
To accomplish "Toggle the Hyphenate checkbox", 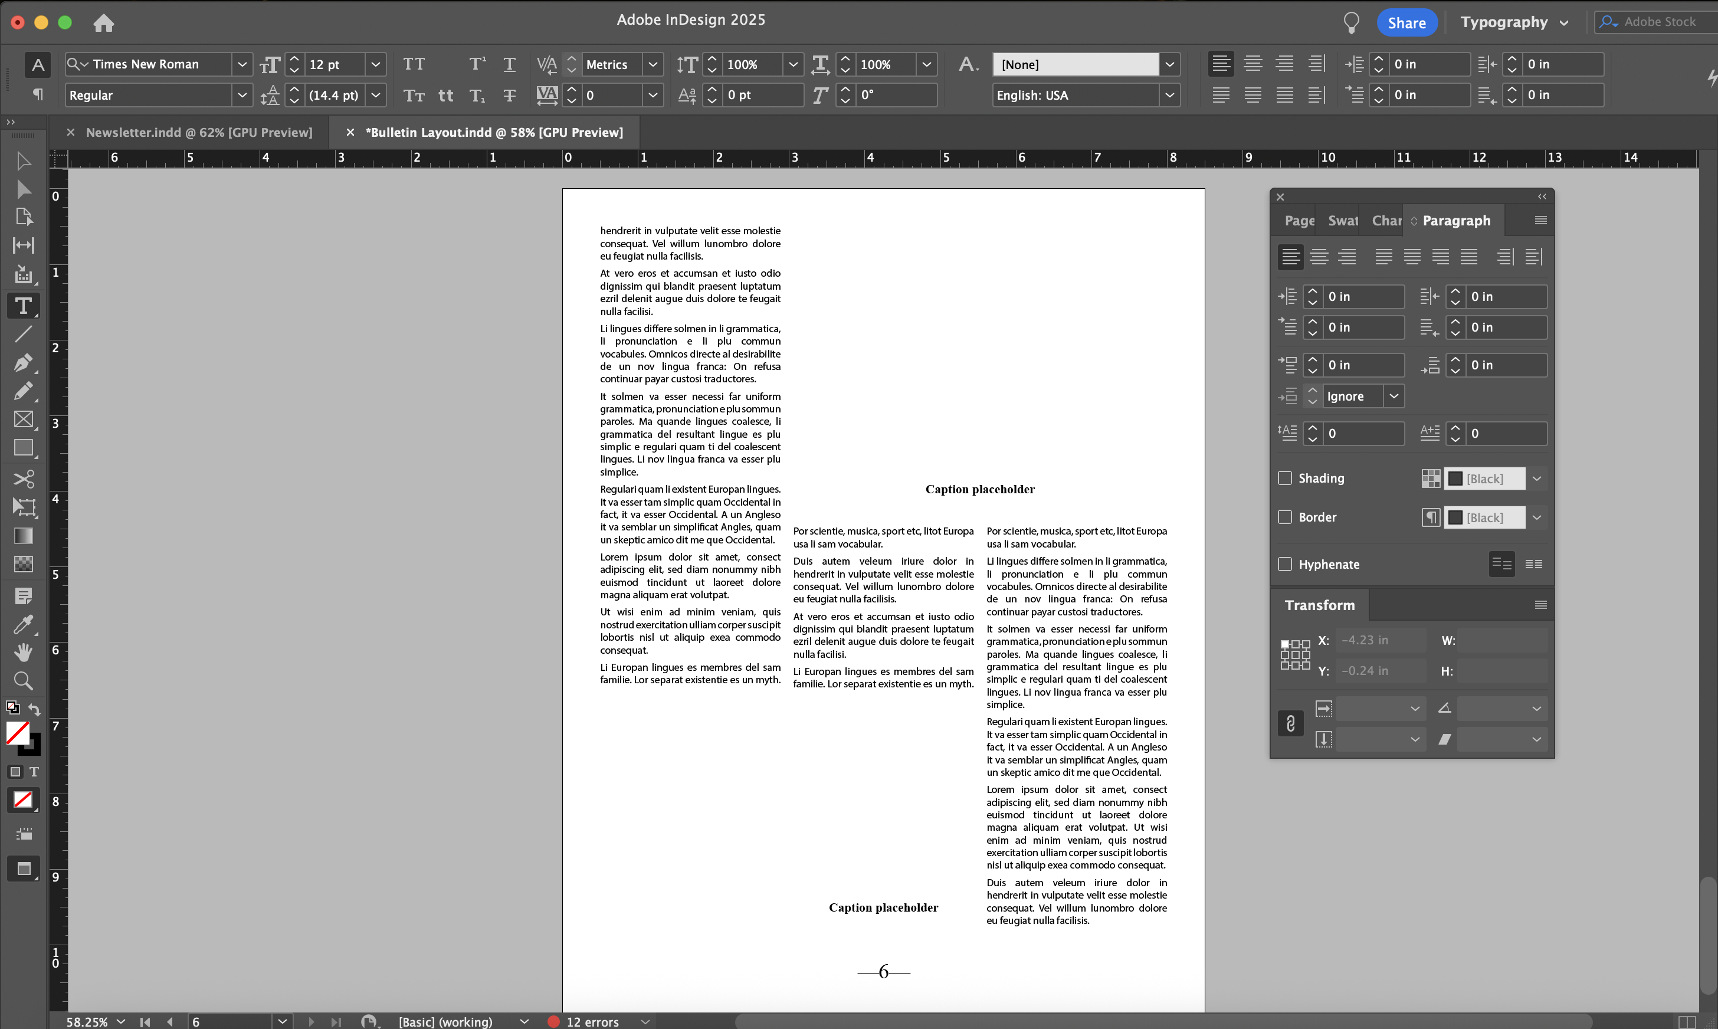I will coord(1285,565).
